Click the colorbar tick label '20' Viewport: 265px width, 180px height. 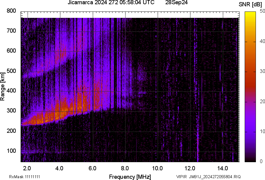tap(262, 101)
